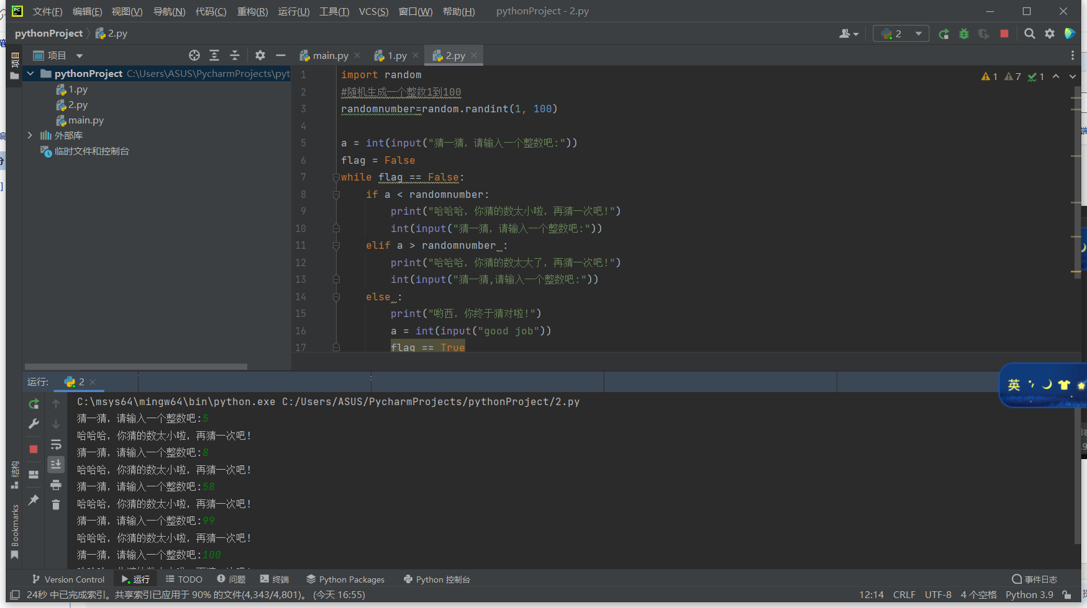Click the print icon in run panel
The width and height of the screenshot is (1087, 608).
[x=56, y=485]
